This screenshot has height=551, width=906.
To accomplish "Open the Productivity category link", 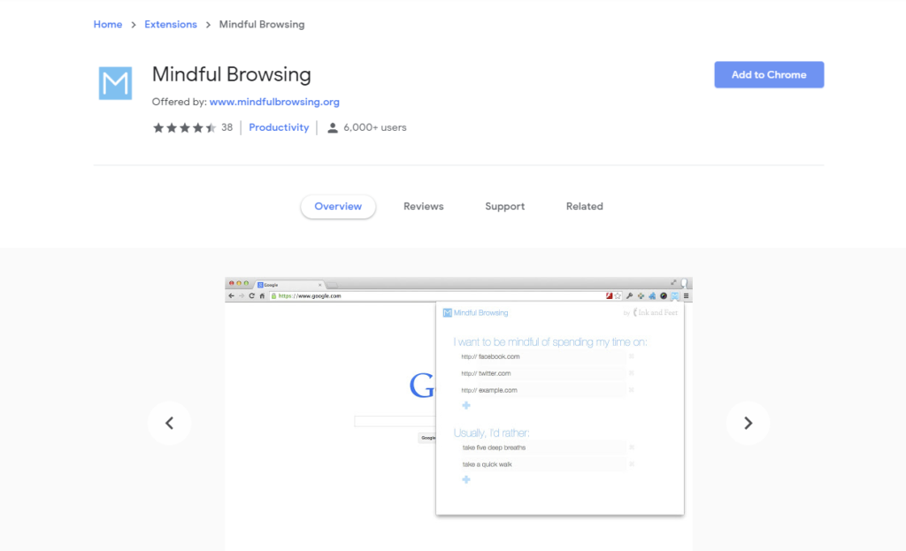I will point(279,127).
